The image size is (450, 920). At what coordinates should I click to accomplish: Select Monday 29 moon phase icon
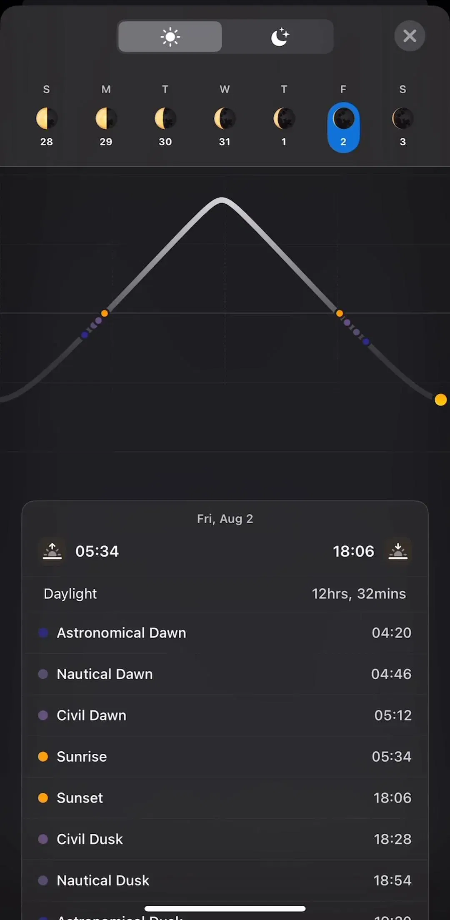[x=106, y=119]
